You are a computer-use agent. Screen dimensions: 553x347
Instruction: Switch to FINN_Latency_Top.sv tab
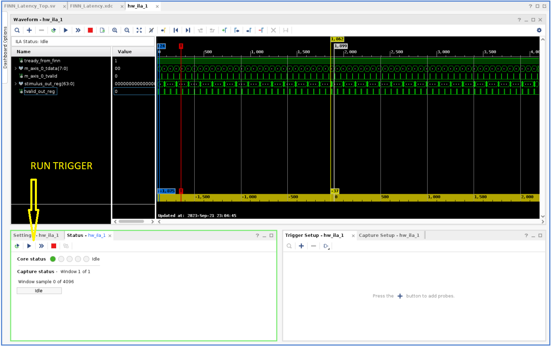(30, 6)
